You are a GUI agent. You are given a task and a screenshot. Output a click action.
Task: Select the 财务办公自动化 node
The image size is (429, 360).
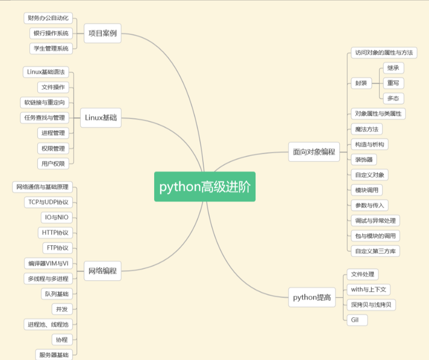(48, 18)
